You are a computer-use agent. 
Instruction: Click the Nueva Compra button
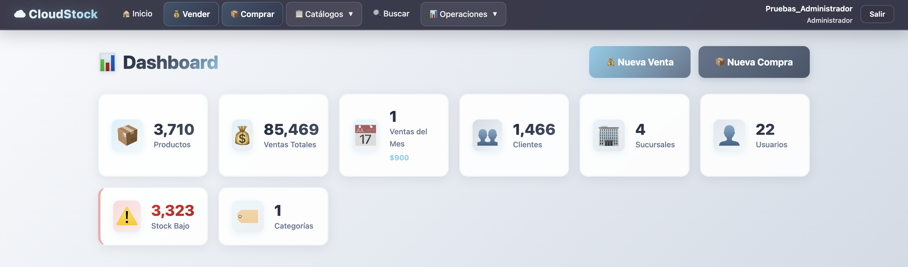[754, 62]
